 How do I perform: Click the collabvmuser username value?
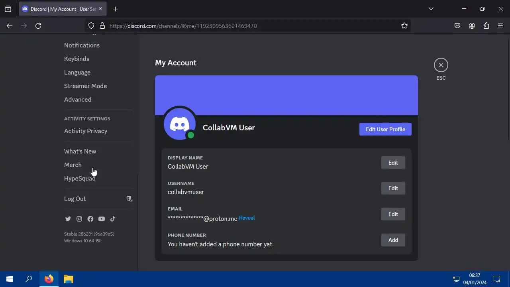coord(186,192)
